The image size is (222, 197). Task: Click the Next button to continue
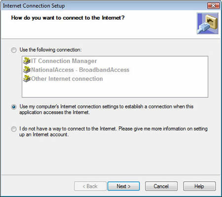[123, 186]
